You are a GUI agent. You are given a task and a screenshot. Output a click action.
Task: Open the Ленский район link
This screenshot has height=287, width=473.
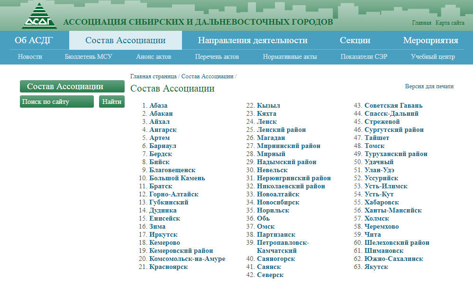[x=282, y=130]
